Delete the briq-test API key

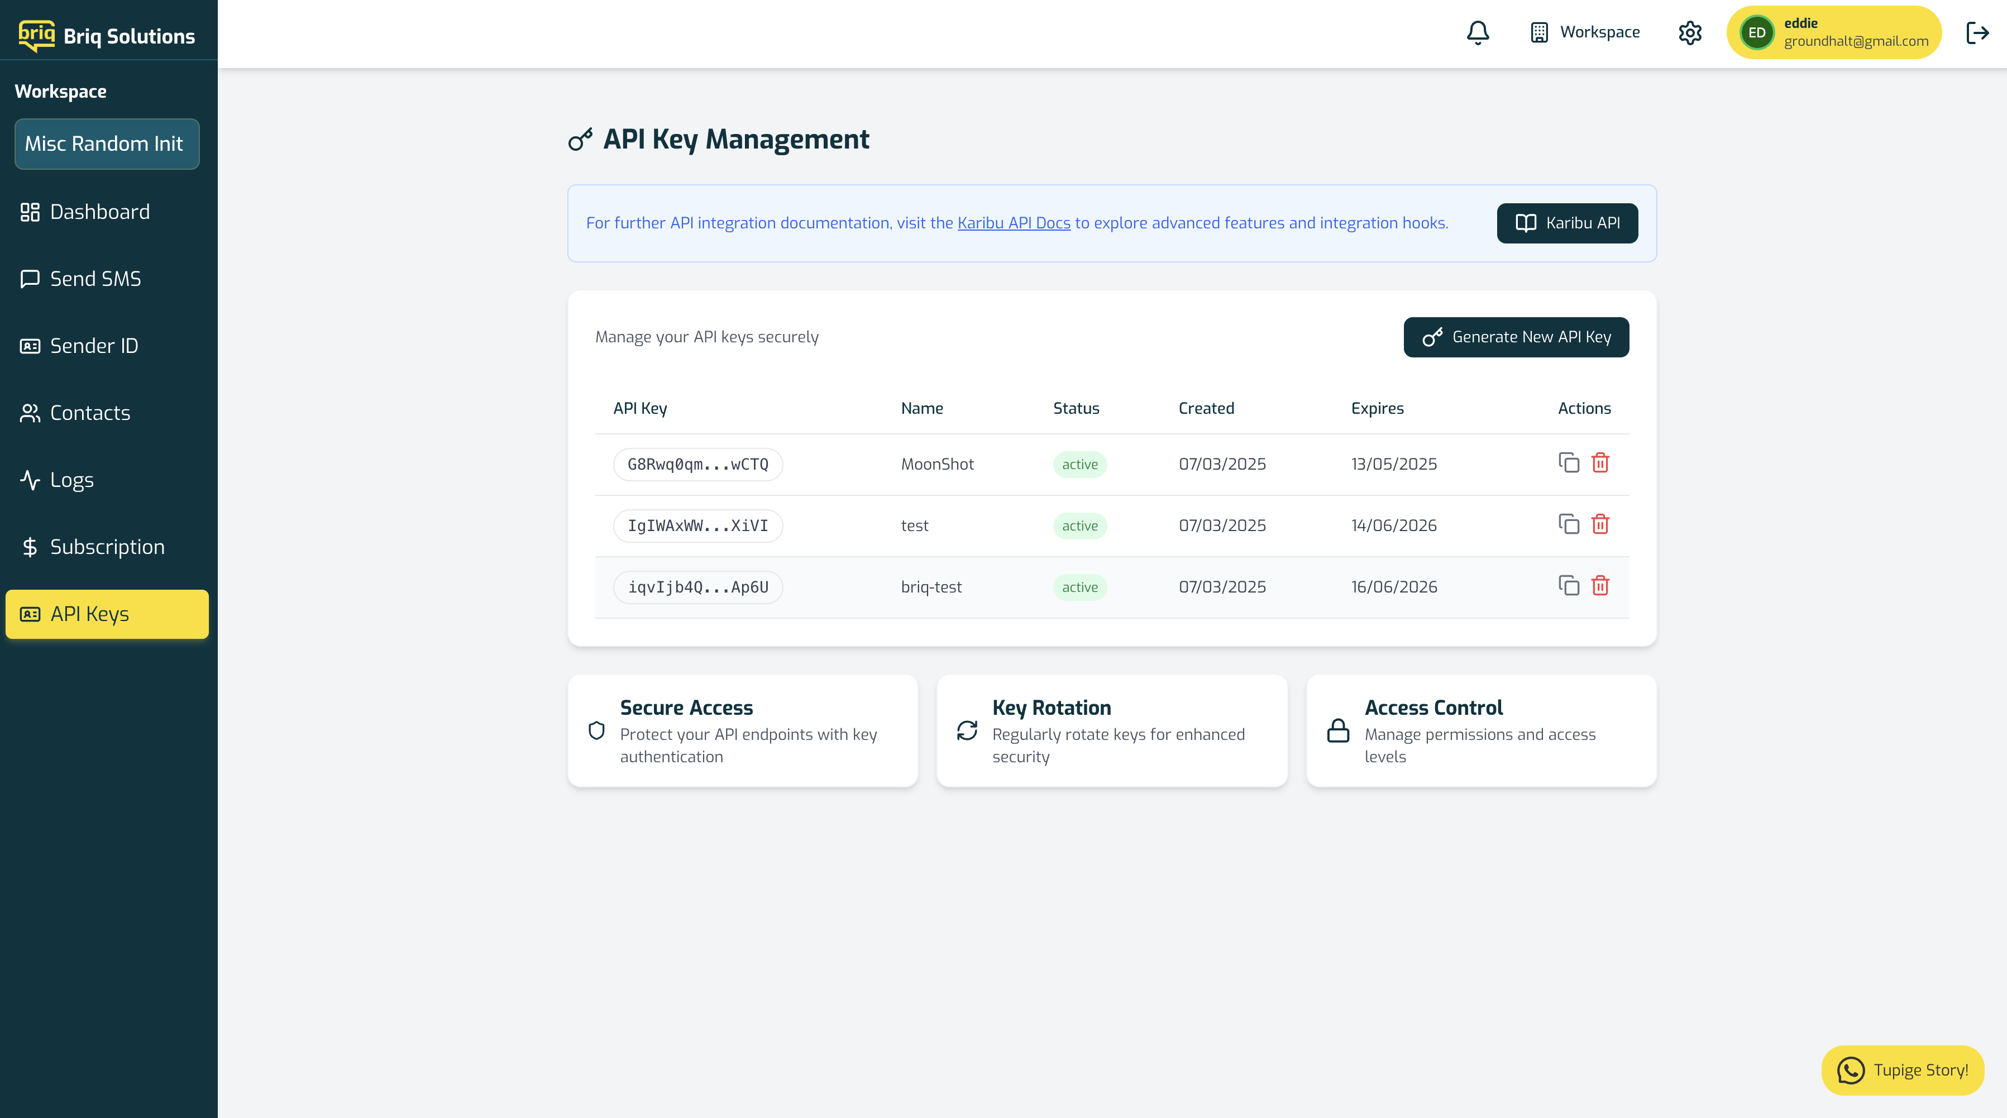pos(1600,586)
